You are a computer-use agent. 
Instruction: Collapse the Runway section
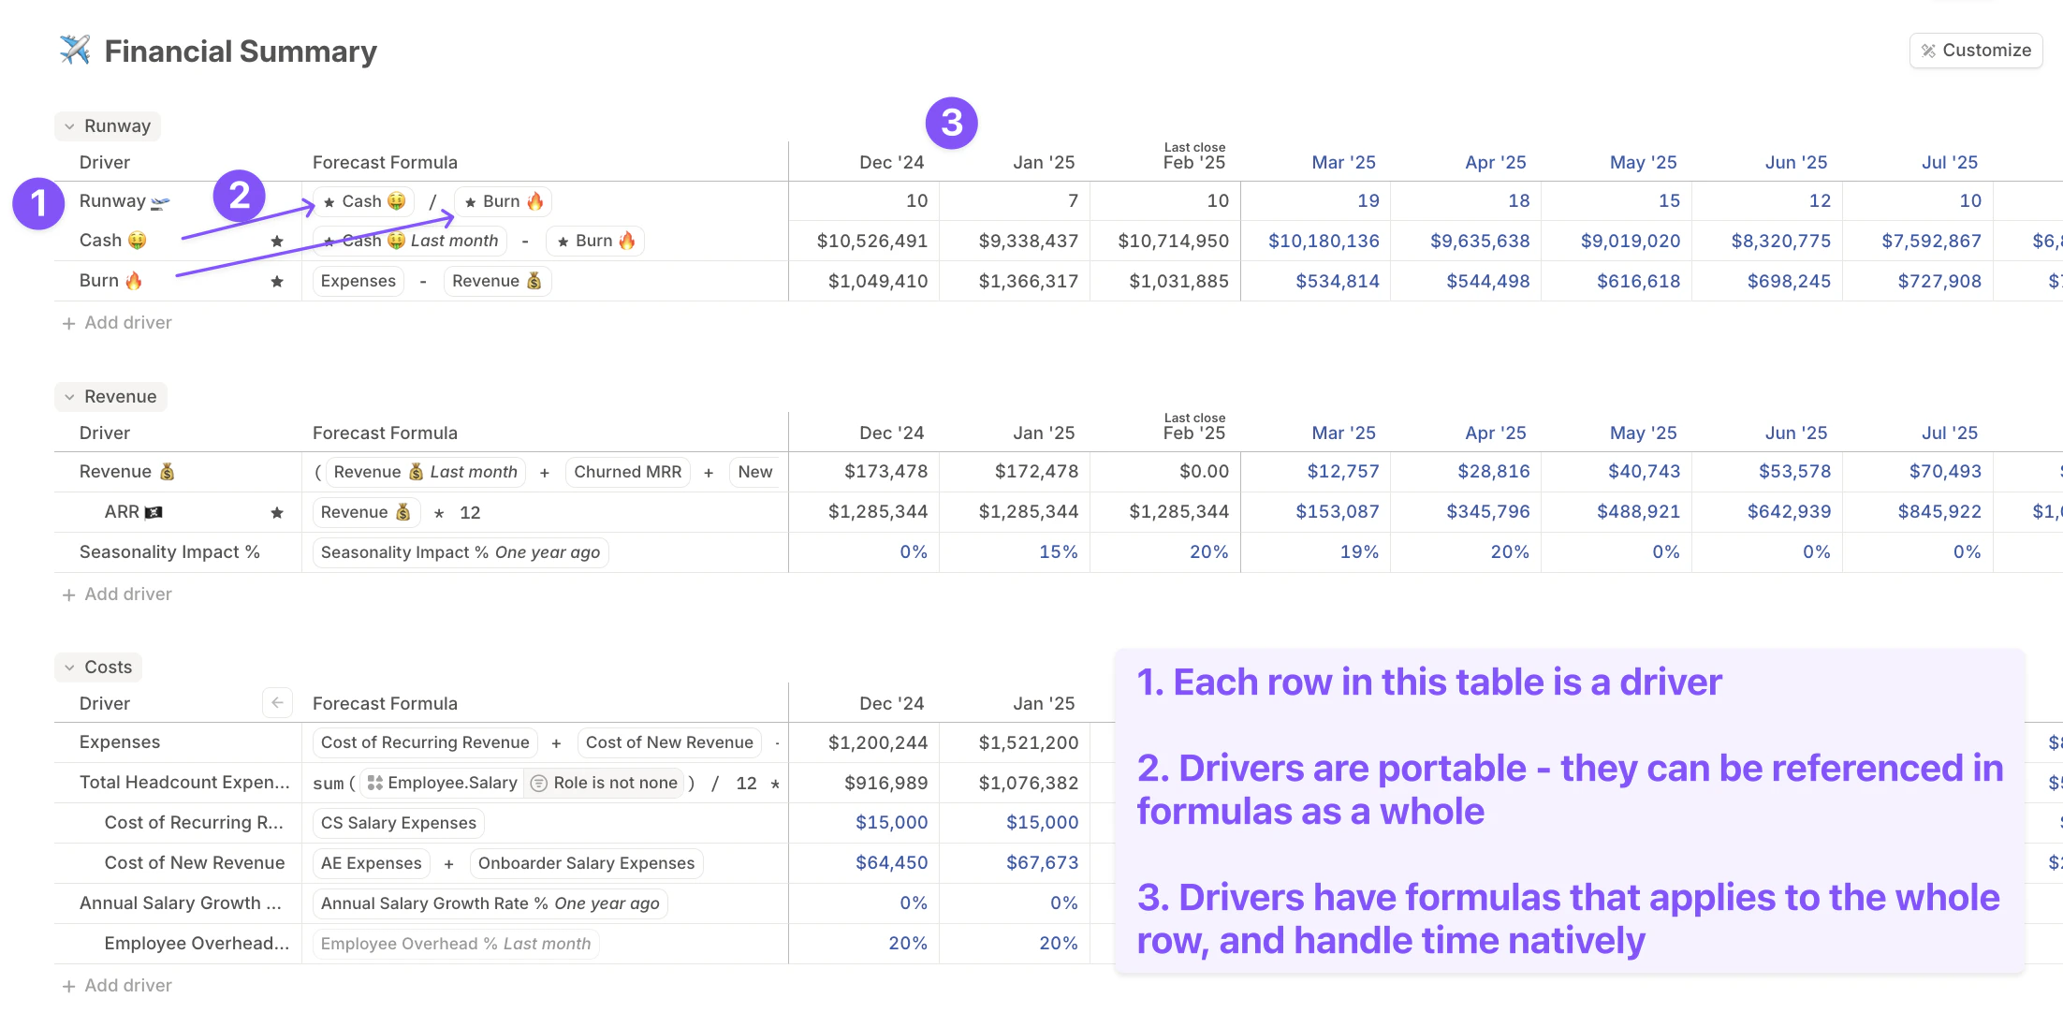pos(69,125)
